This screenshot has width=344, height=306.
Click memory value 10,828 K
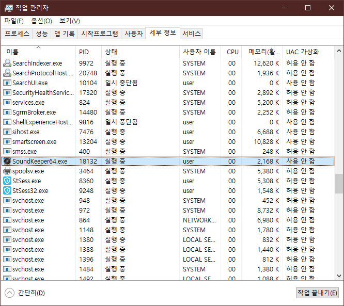(267, 142)
